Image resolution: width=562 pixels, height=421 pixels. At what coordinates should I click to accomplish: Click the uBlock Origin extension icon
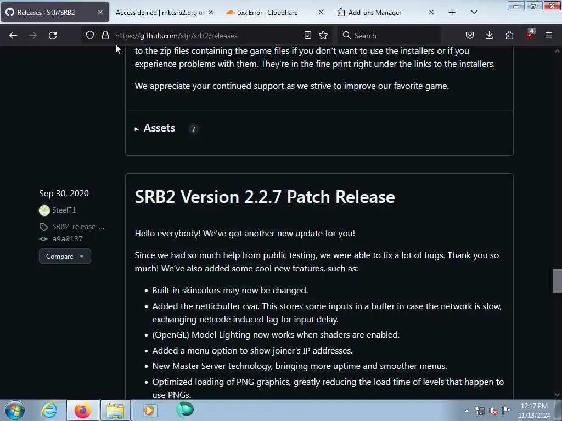click(x=530, y=35)
